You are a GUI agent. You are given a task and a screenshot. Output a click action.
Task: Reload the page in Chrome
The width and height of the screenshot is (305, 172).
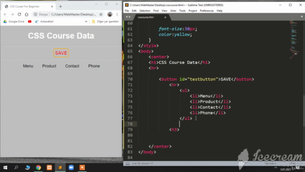click(x=19, y=14)
